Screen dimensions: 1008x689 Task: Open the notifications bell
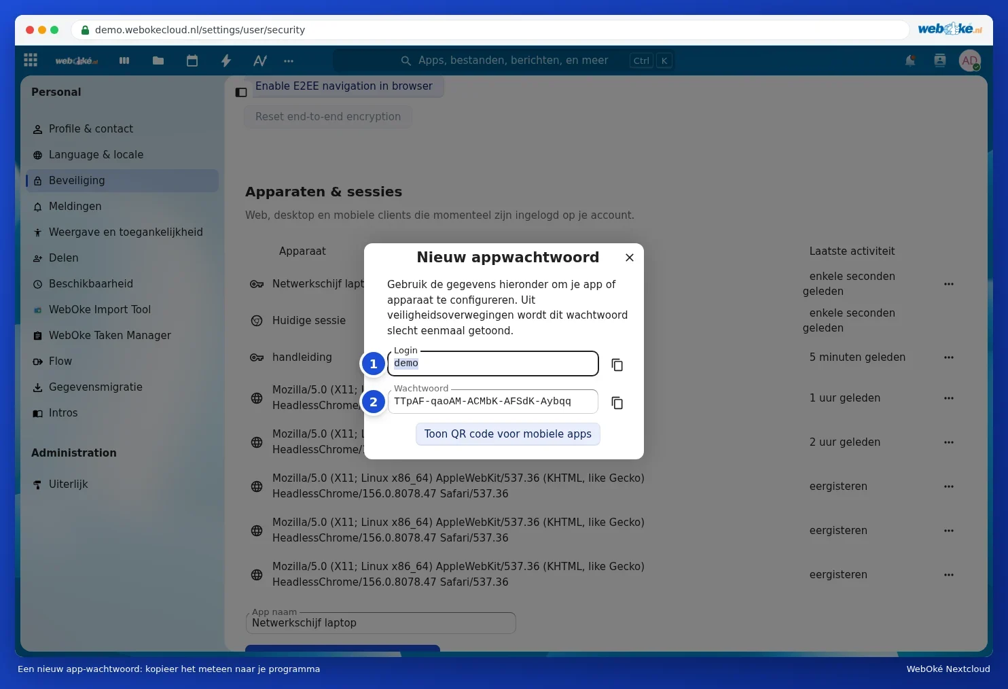coord(910,60)
